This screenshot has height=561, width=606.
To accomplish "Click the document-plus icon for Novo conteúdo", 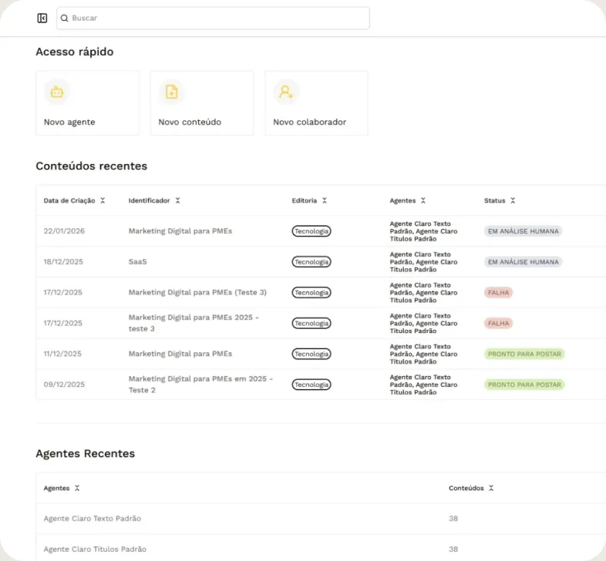I will click(172, 92).
